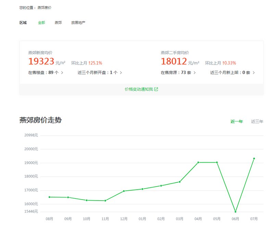Click the April peak point on the trend line
The width and height of the screenshot is (274, 225).
click(198, 162)
